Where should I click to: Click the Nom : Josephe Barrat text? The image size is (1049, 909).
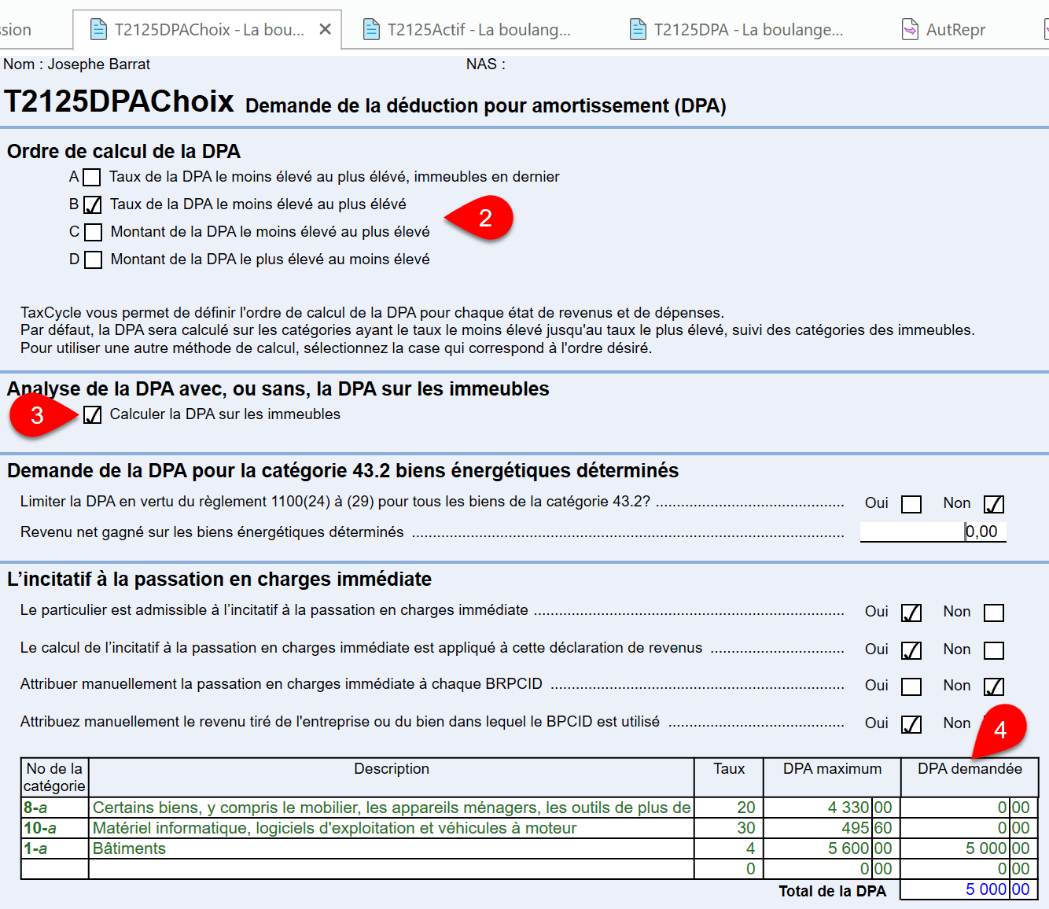(76, 64)
